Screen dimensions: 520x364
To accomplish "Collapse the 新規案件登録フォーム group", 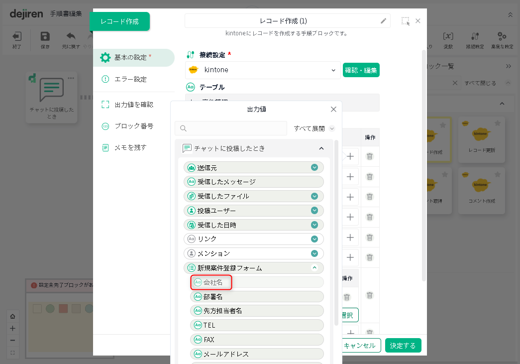I will tap(314, 268).
